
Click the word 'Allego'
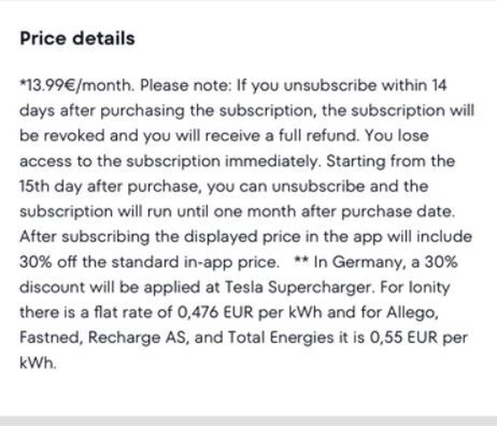pyautogui.click(x=412, y=313)
